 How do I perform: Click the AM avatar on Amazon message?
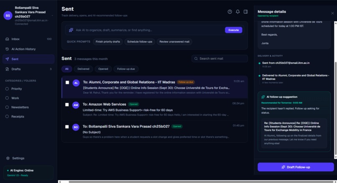click(76, 105)
